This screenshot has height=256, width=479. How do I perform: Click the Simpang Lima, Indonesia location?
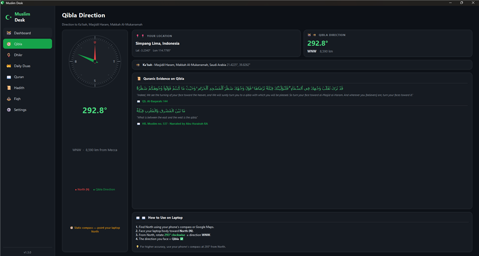tap(157, 43)
